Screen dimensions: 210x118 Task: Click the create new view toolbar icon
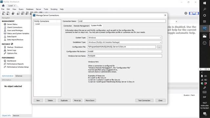tap(27, 13)
